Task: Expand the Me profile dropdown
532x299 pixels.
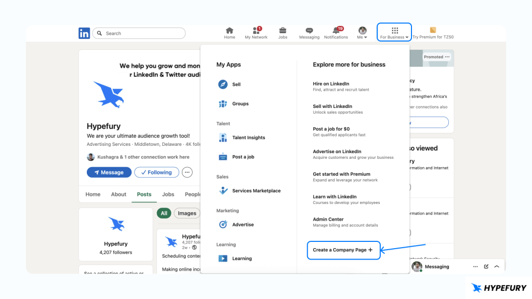Action: coord(362,33)
